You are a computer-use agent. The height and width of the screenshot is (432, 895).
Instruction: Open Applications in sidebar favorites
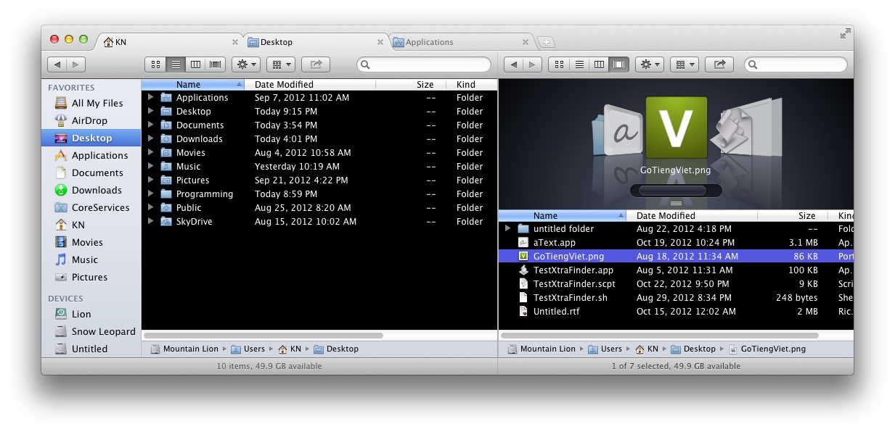point(91,155)
